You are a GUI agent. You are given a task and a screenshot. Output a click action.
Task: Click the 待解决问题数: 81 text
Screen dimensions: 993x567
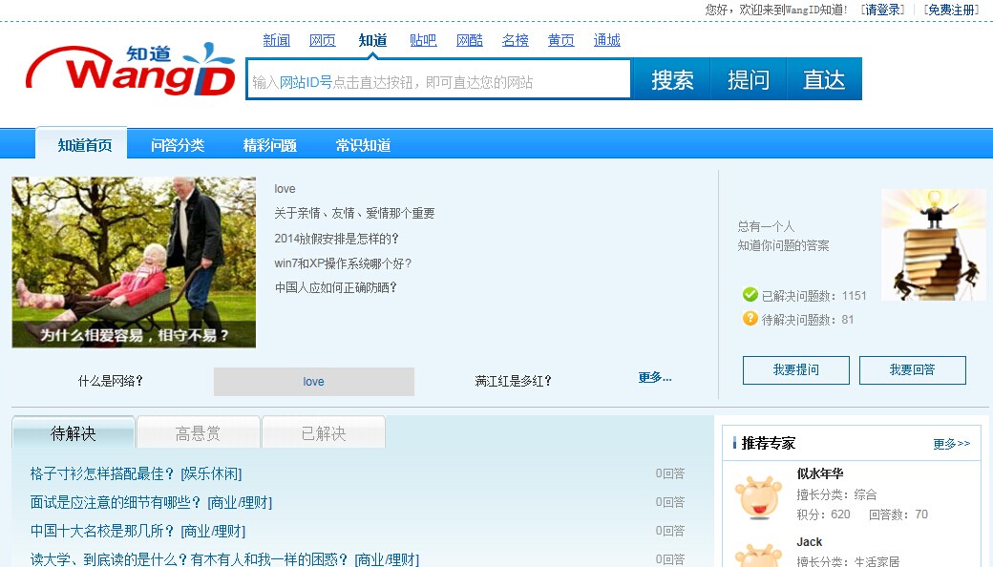(808, 320)
